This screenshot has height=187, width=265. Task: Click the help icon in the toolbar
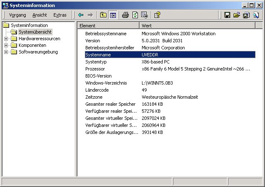click(157, 15)
